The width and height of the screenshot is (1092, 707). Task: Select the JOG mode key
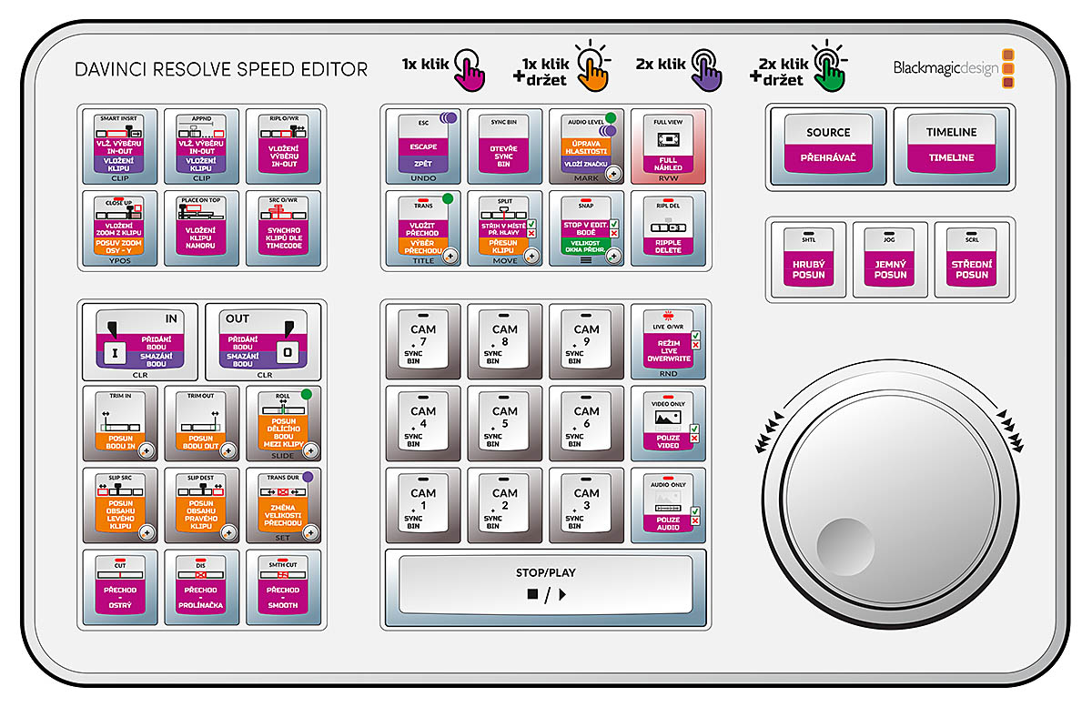coord(890,260)
